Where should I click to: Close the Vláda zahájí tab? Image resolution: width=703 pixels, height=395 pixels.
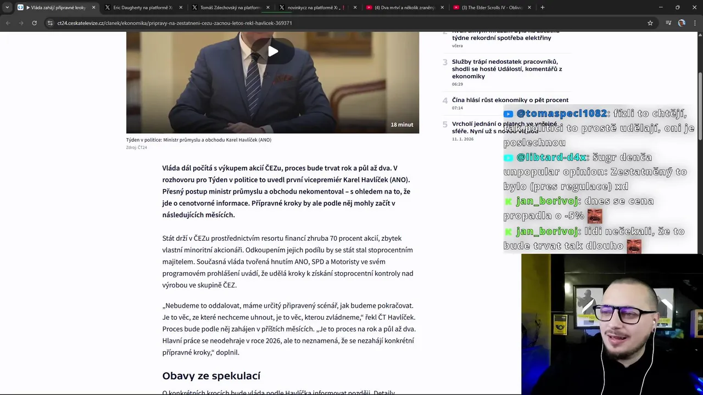93,7
